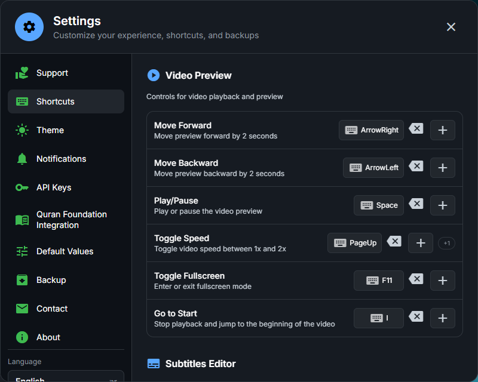The width and height of the screenshot is (478, 382).
Task: Click the Notifications bell icon
Action: (22, 159)
